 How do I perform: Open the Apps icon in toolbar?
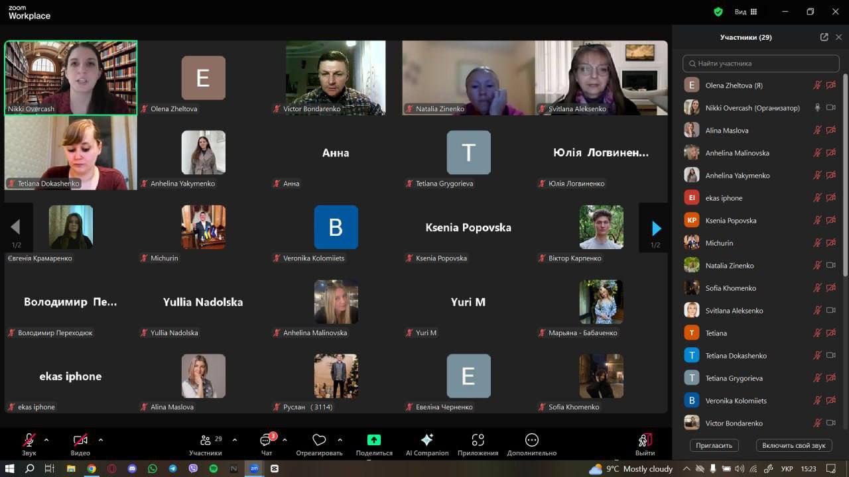pyautogui.click(x=478, y=441)
